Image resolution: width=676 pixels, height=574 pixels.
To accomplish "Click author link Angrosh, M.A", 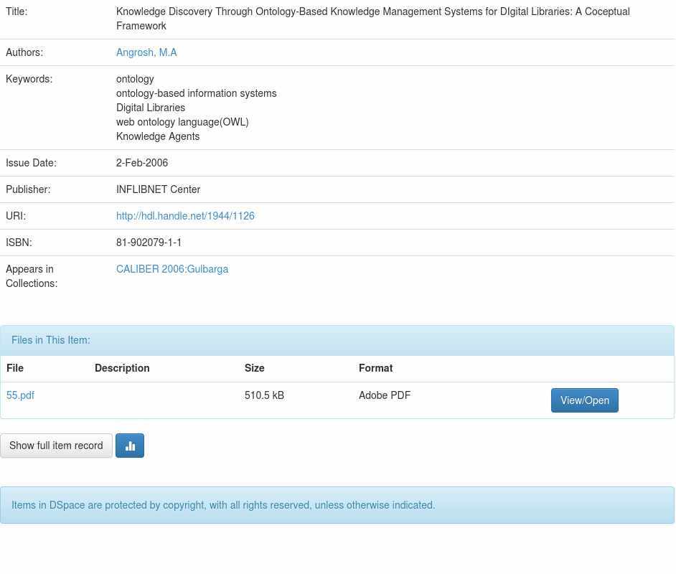I will point(146,52).
